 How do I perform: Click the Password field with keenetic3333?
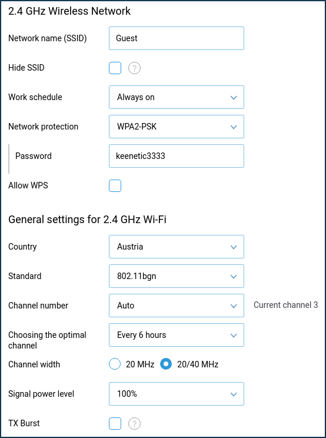tap(177, 156)
